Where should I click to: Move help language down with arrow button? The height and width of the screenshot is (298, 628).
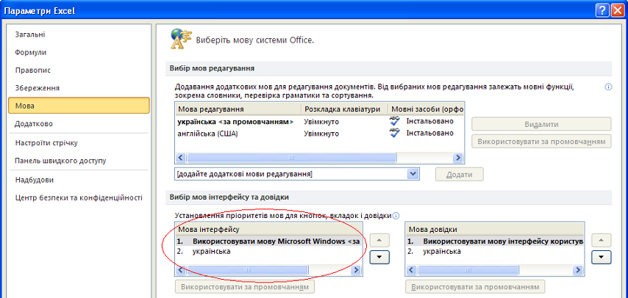tap(602, 257)
